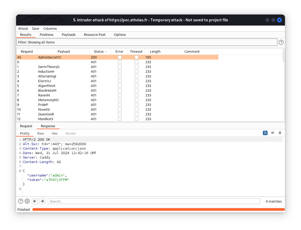Open the filter help question mark icon
This screenshot has height=230, width=301.
point(281,42)
